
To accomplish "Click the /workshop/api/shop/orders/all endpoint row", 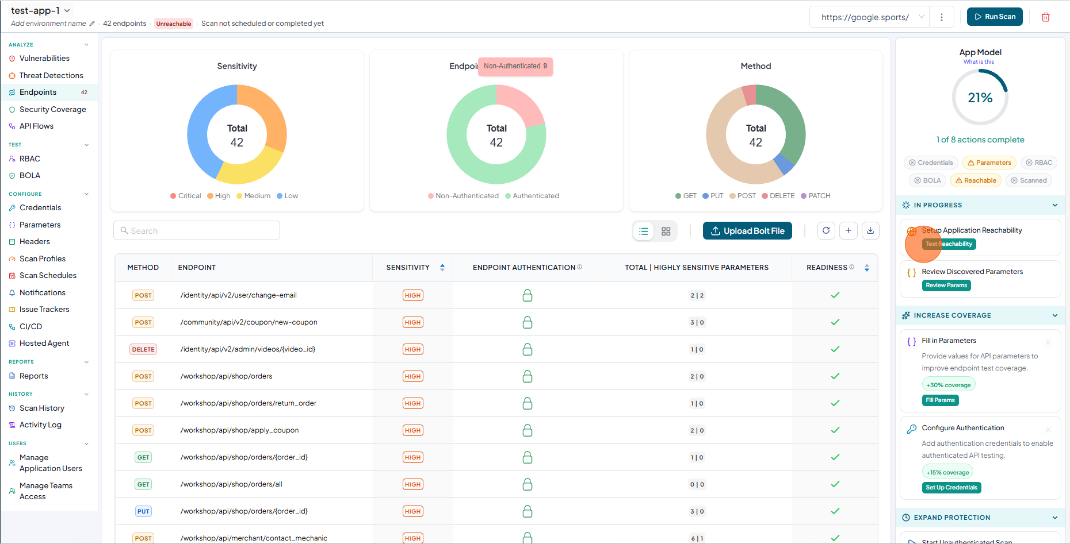I will [496, 484].
